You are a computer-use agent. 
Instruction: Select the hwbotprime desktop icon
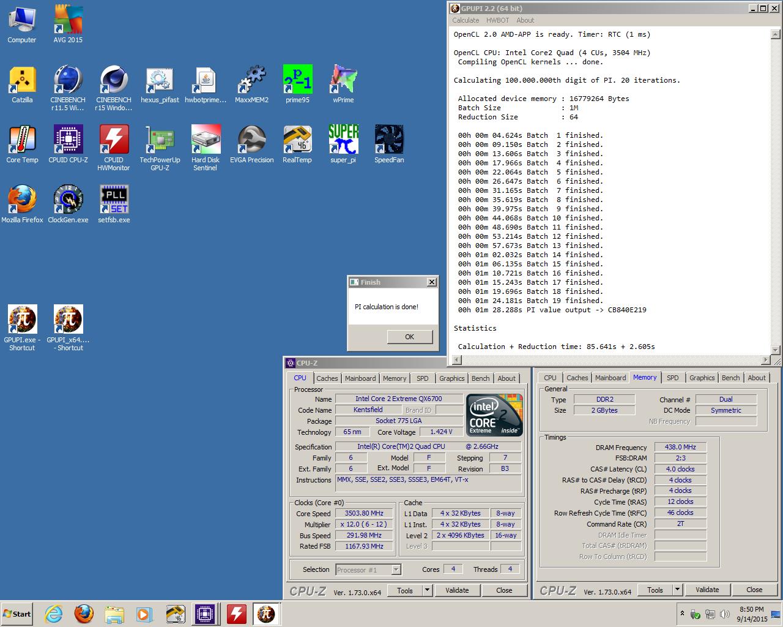[206, 84]
